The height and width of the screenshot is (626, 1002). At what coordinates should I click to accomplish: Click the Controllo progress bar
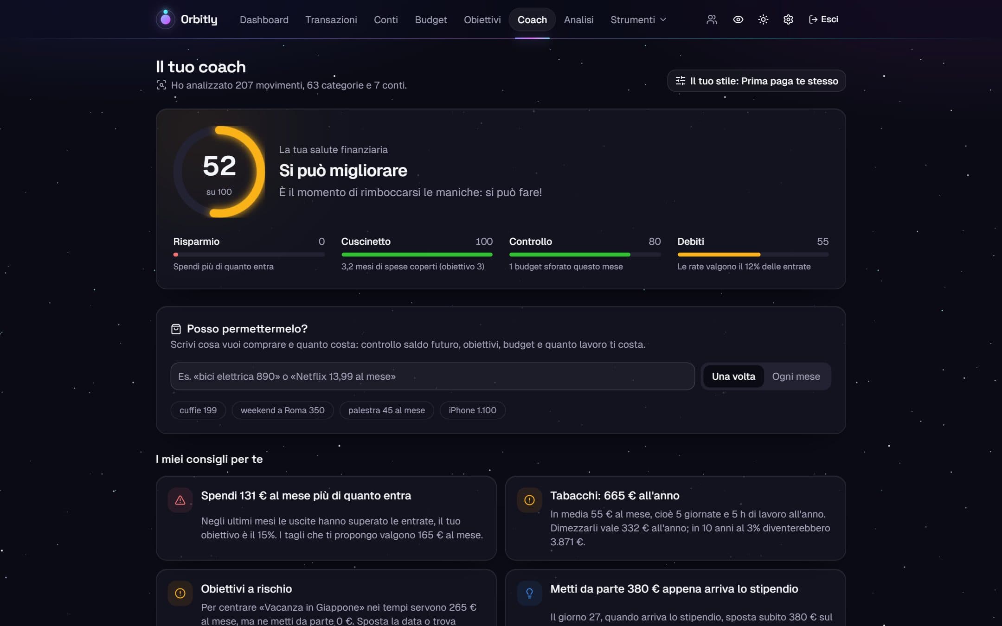coord(585,255)
